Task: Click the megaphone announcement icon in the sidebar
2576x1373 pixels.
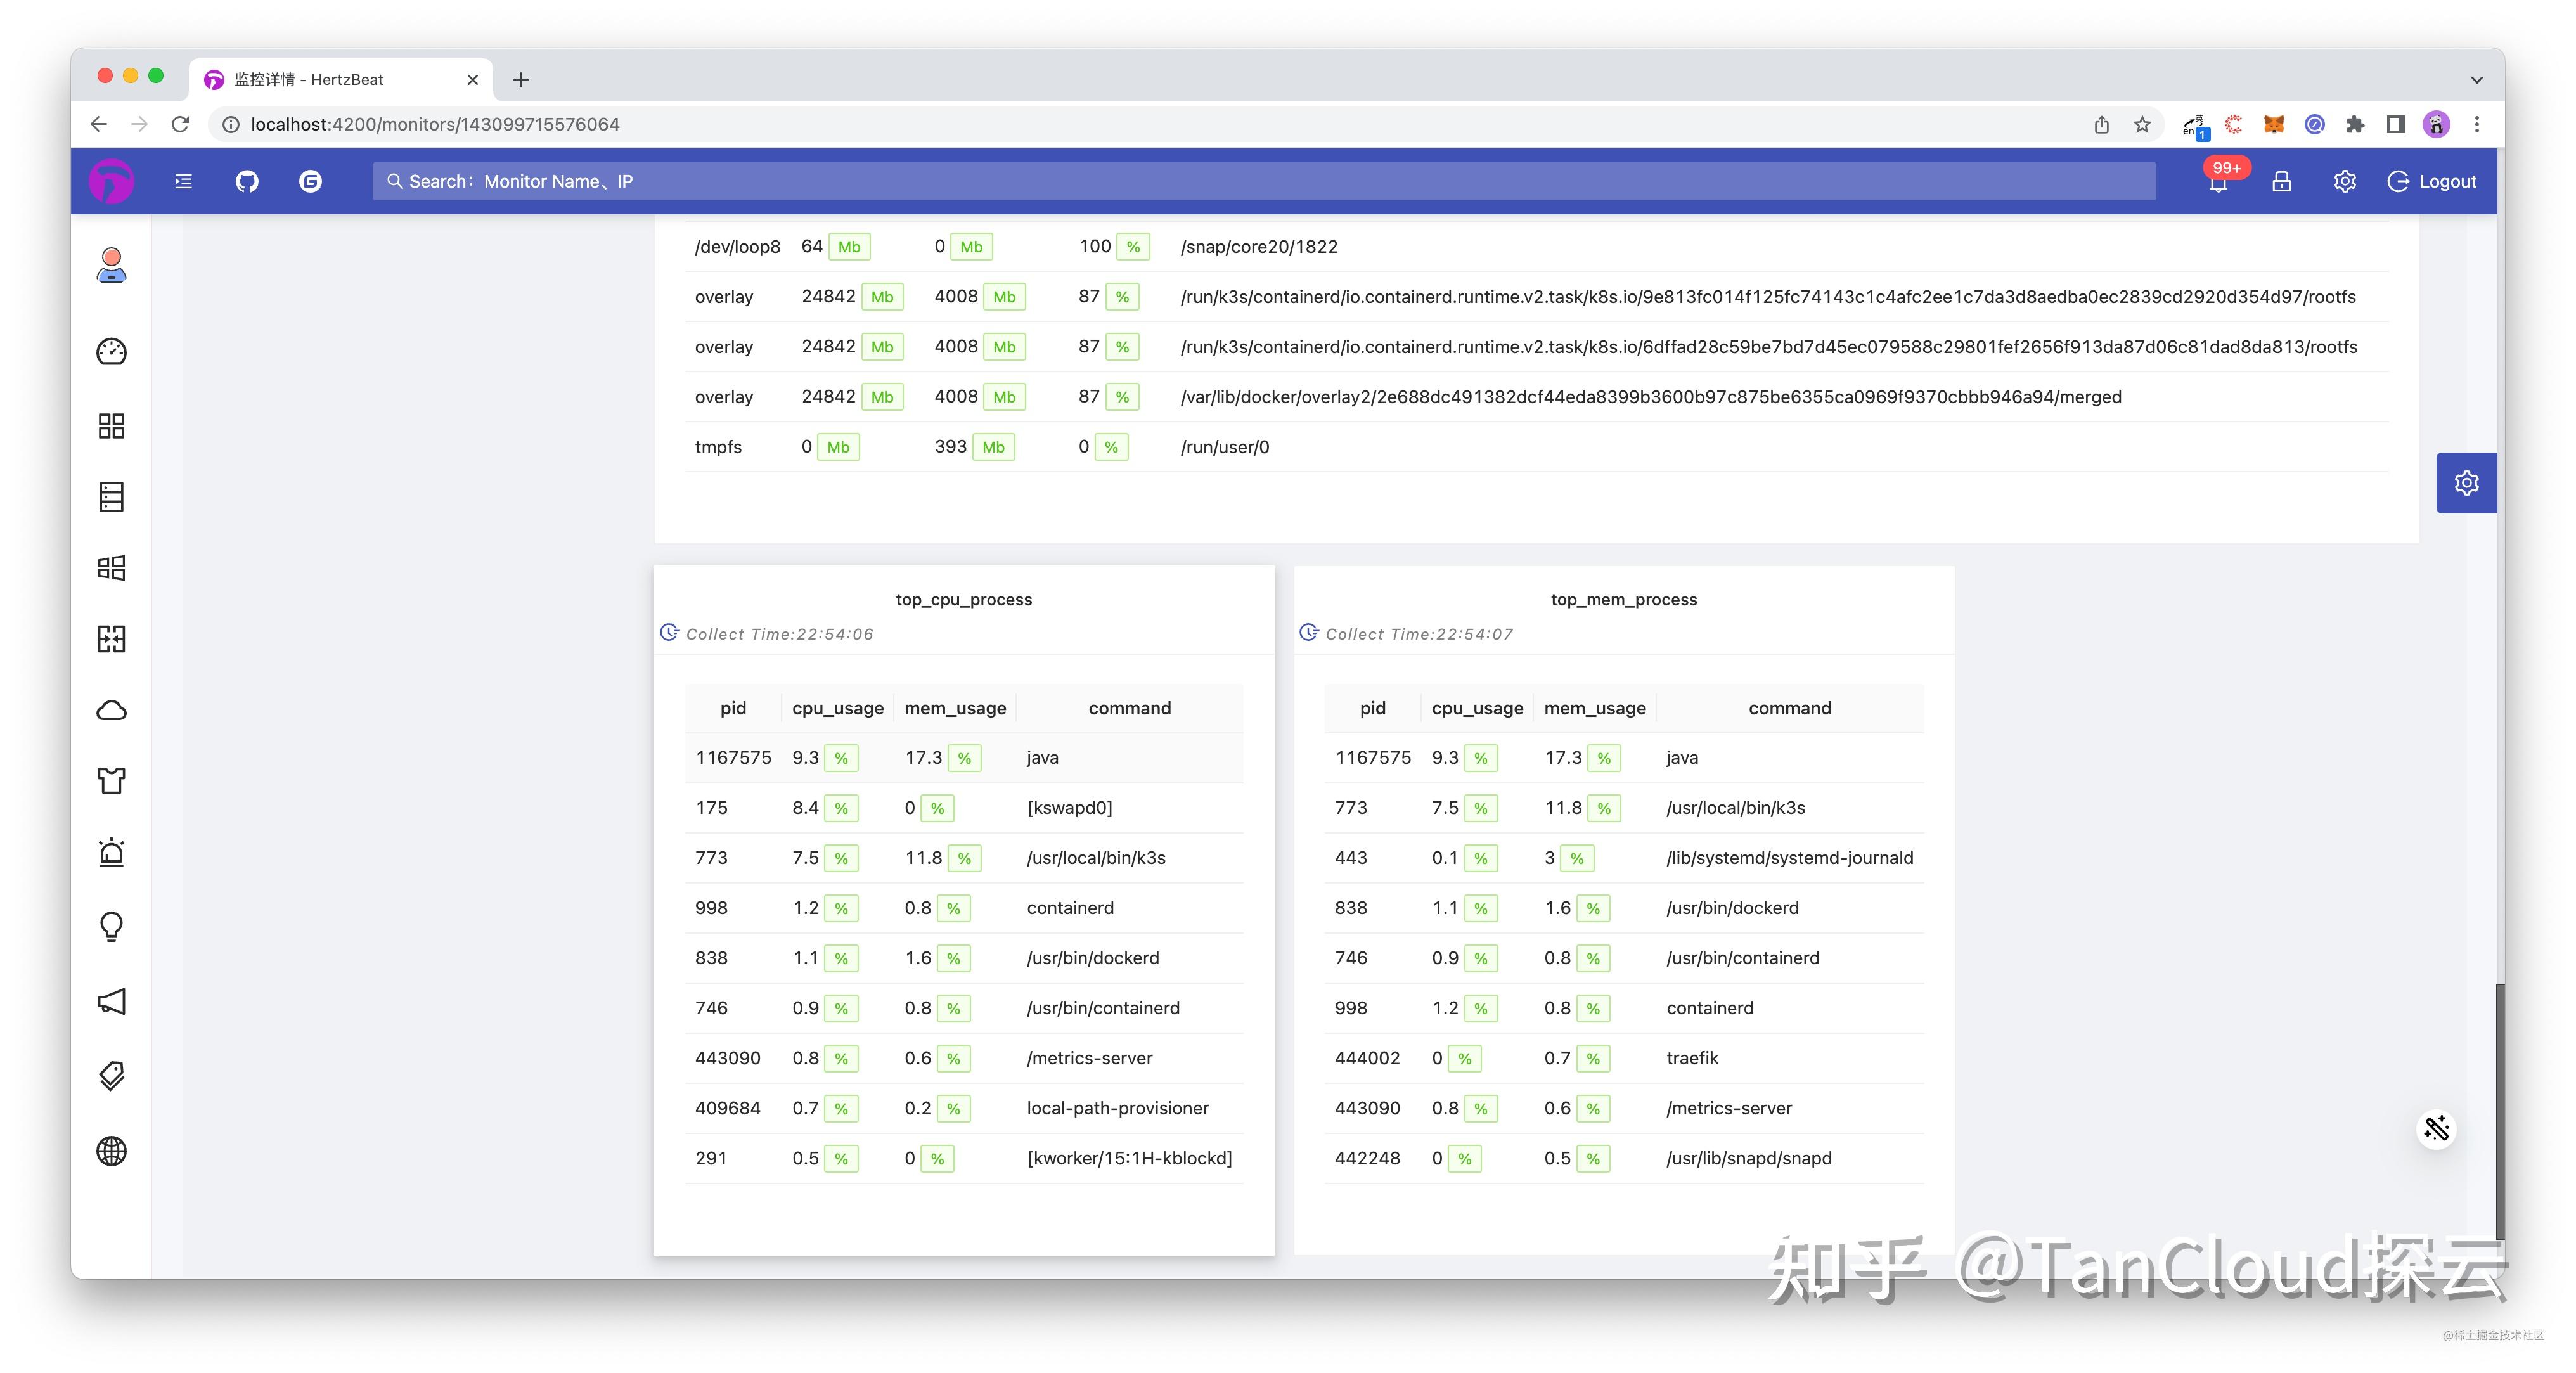Action: pos(111,1001)
